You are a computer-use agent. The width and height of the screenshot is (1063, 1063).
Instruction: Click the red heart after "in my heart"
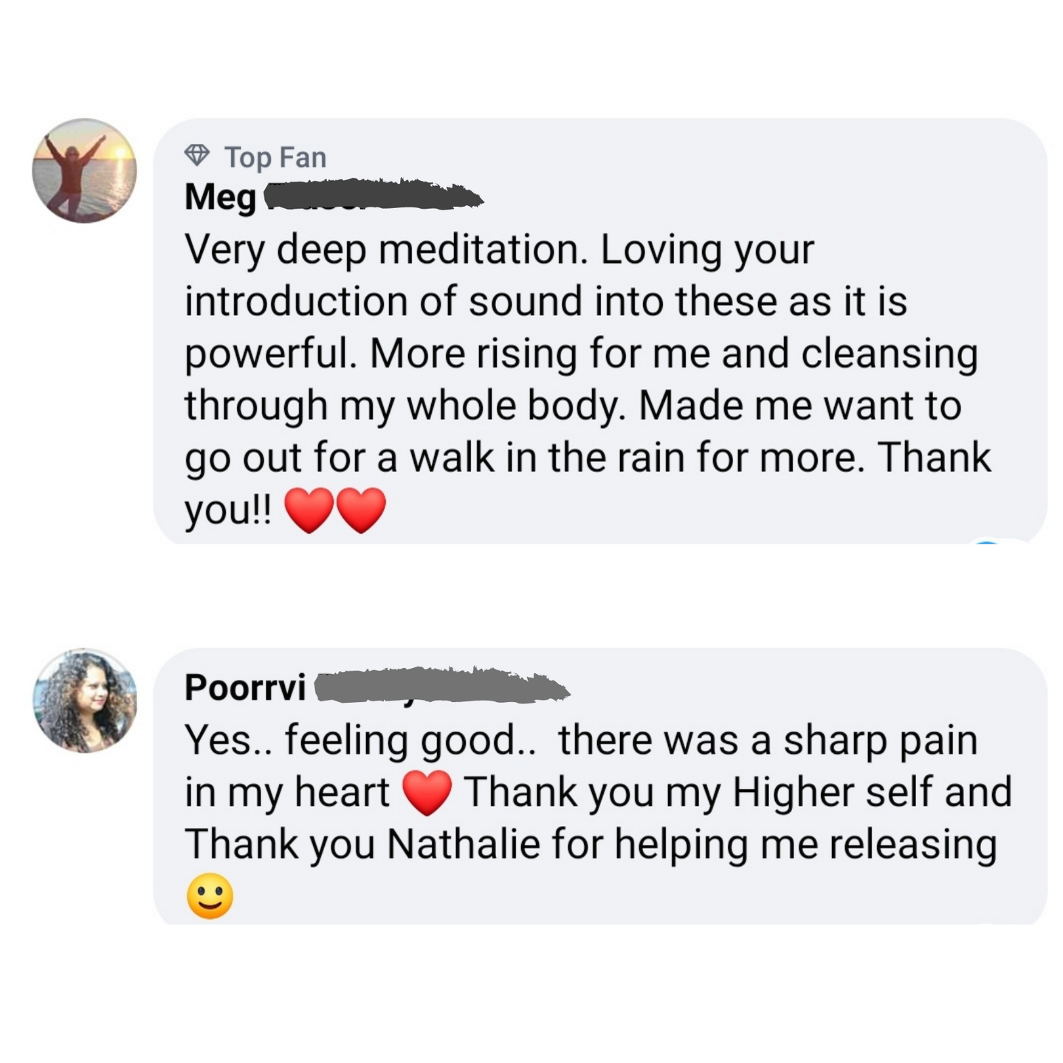[427, 792]
